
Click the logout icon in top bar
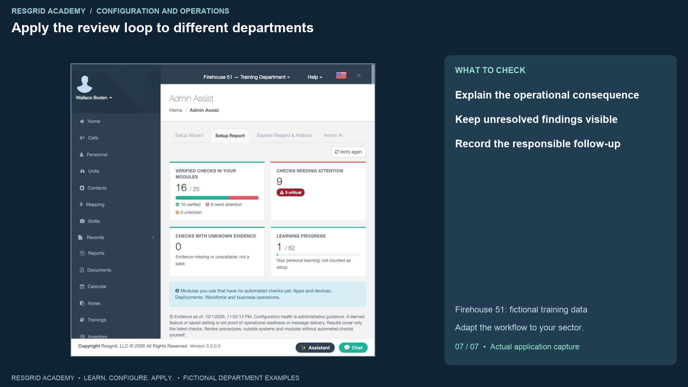(x=359, y=75)
